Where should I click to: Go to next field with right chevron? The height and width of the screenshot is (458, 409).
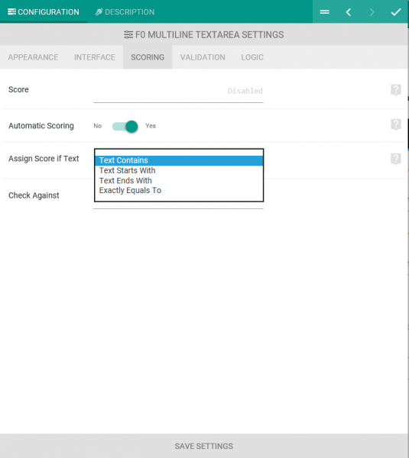click(x=372, y=12)
